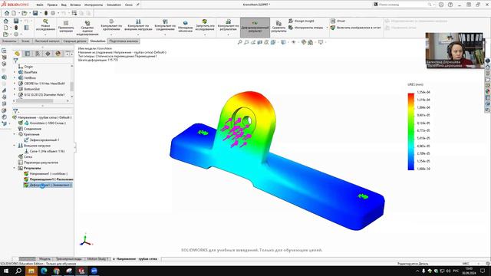This screenshot has height=276, width=491.
Task: Click the command search input field
Action: pos(403,5)
